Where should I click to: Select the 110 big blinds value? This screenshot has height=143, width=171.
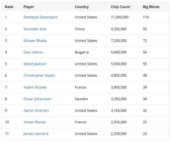(x=146, y=17)
